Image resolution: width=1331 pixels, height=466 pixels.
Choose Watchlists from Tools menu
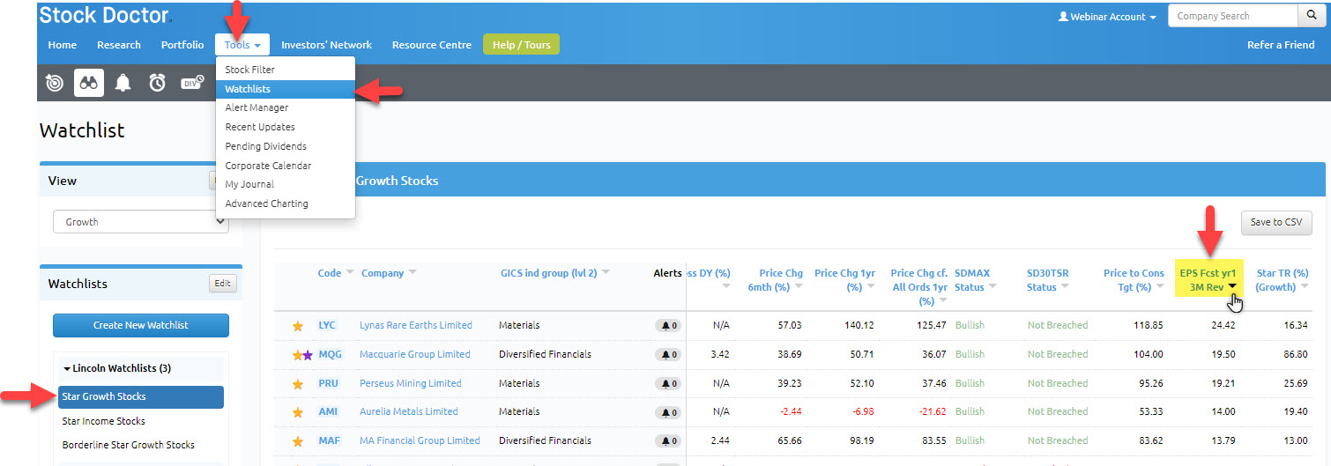click(x=285, y=89)
